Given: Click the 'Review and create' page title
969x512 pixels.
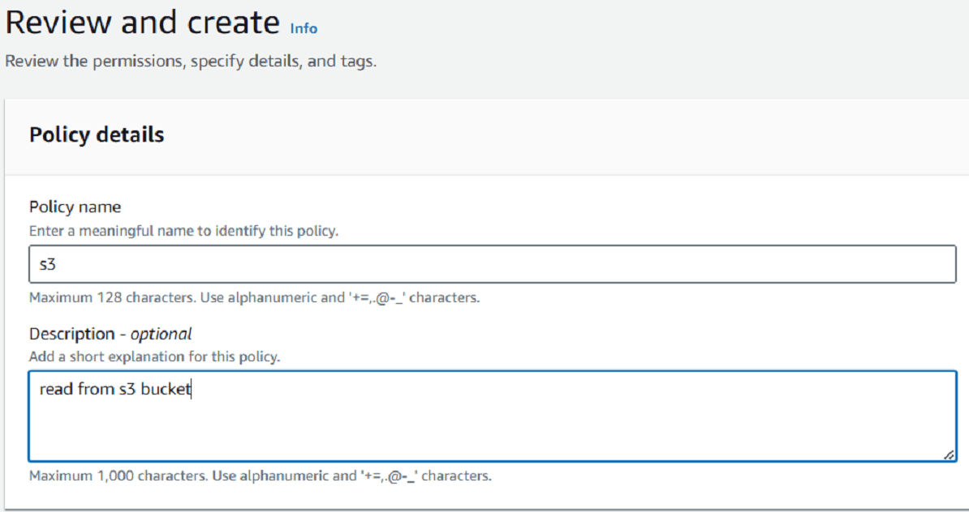Looking at the screenshot, I should click(143, 23).
